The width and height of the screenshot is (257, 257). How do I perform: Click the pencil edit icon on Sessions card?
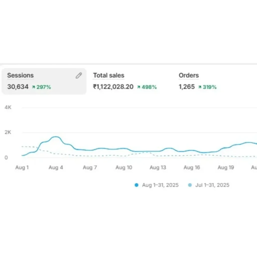(x=79, y=76)
